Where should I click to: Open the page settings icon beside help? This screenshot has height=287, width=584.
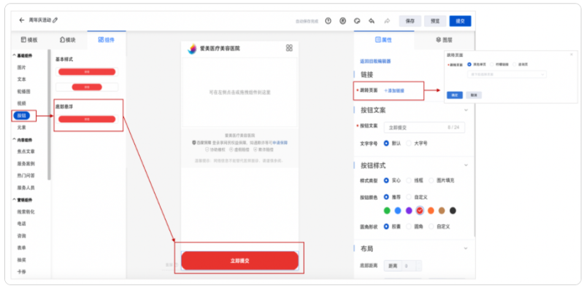[x=342, y=21]
